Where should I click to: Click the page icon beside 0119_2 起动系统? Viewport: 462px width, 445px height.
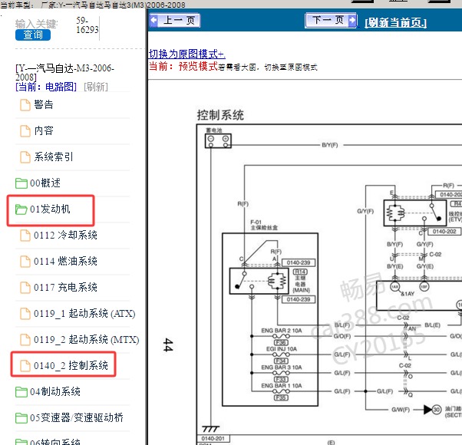pyautogui.click(x=25, y=340)
